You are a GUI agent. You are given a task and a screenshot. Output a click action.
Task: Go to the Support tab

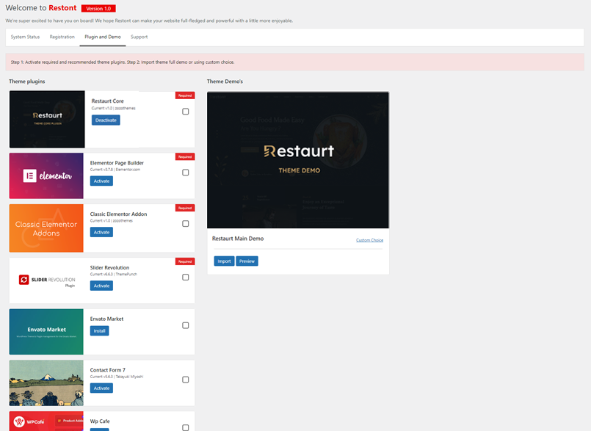point(139,37)
